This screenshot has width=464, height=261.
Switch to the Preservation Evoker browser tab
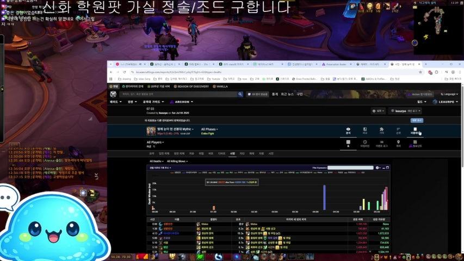[x=336, y=64]
